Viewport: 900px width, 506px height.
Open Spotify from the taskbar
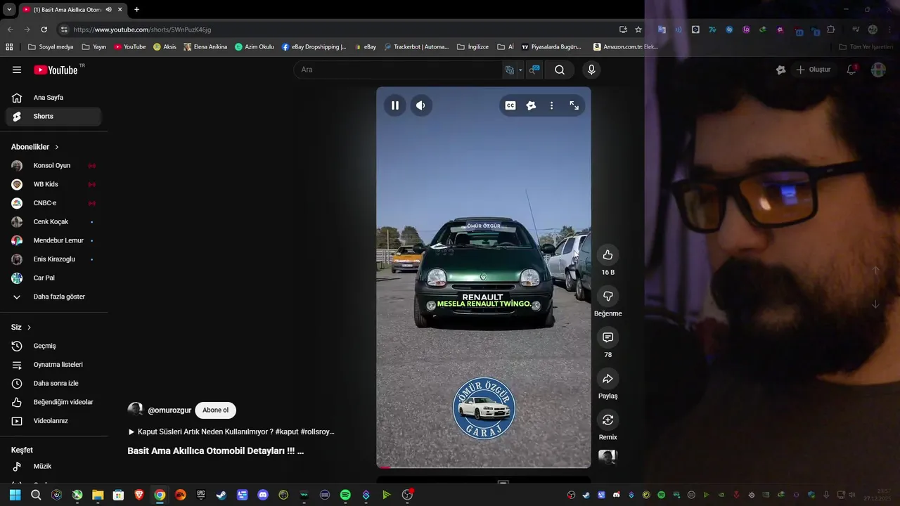click(345, 495)
